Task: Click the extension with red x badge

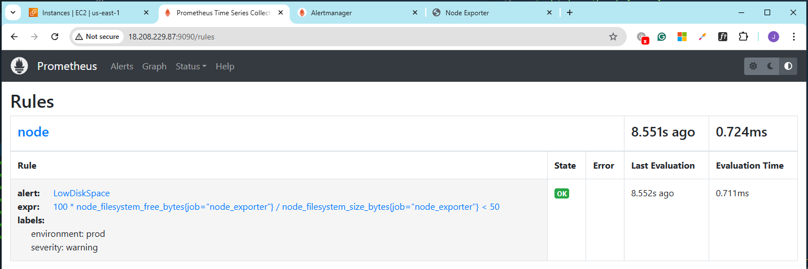Action: tap(642, 37)
